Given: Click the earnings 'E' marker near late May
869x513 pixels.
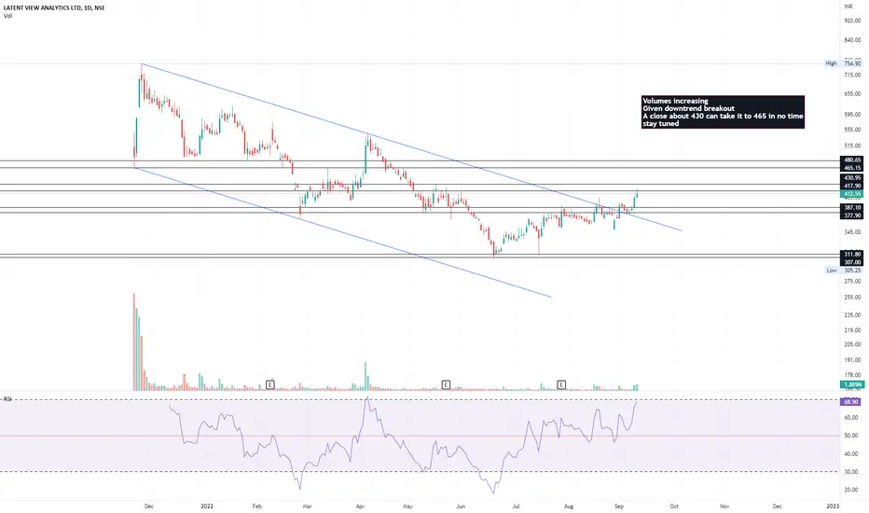Looking at the screenshot, I should [446, 384].
